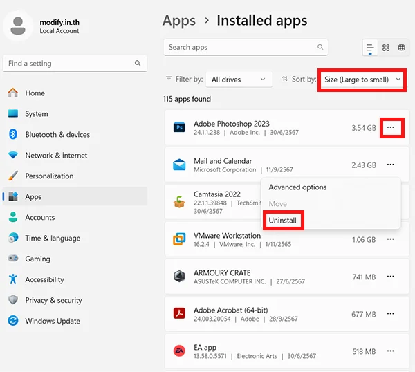Open Time & language settings
This screenshot has height=372, width=415.
point(75,238)
